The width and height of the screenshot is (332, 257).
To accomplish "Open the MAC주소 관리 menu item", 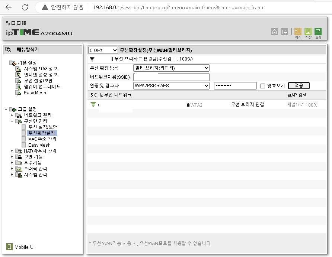I will [x=42, y=139].
